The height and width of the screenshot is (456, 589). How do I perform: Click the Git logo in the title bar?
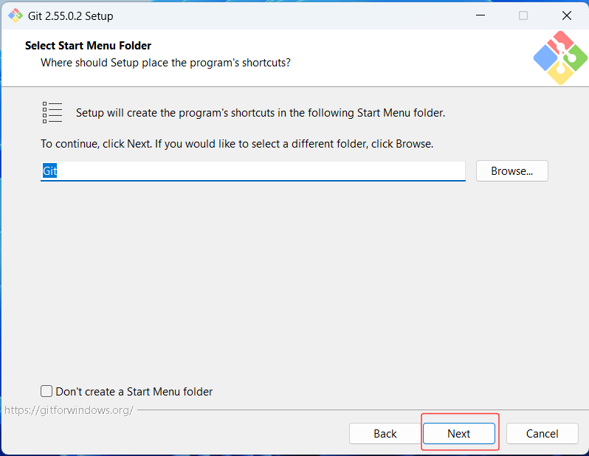click(x=15, y=15)
